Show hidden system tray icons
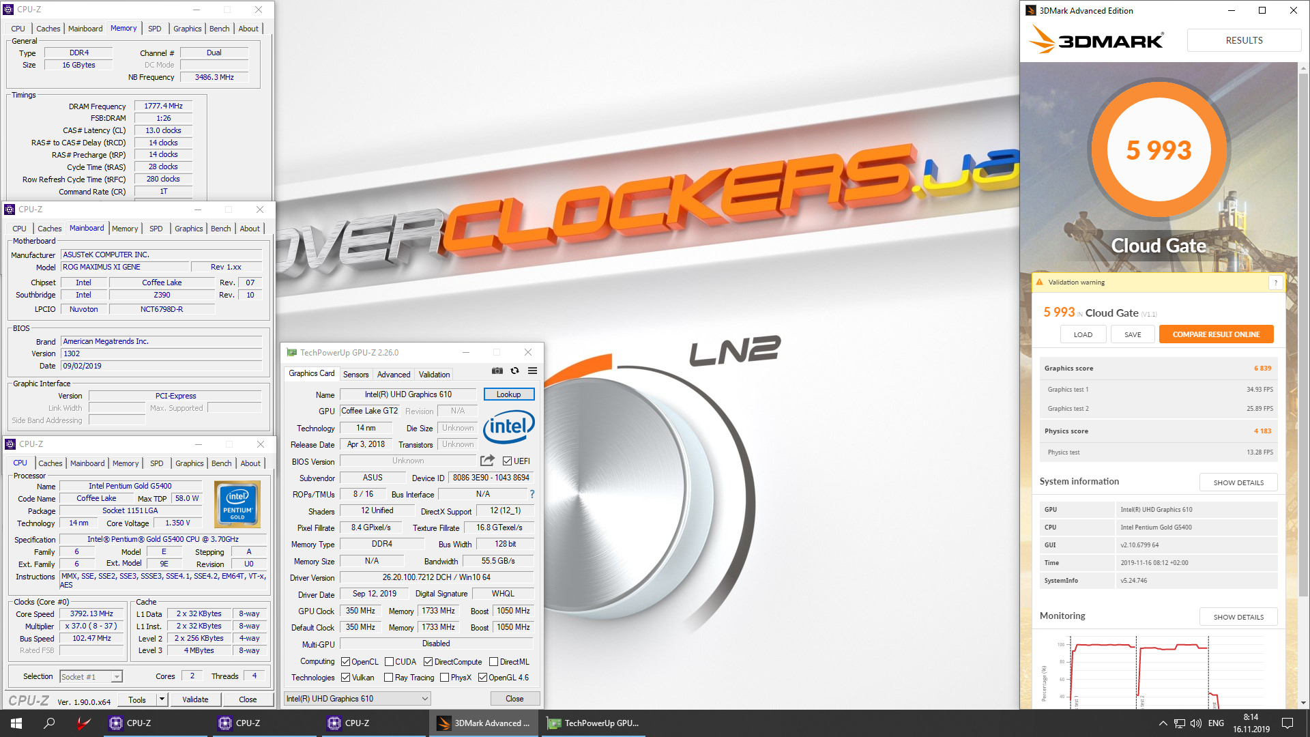The image size is (1310, 737). point(1163,723)
